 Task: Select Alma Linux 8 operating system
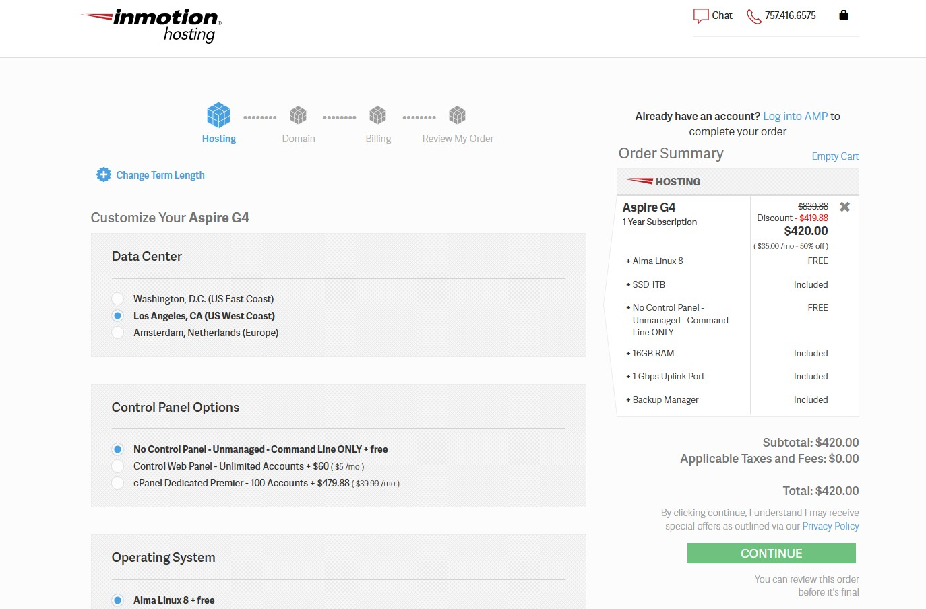[117, 600]
